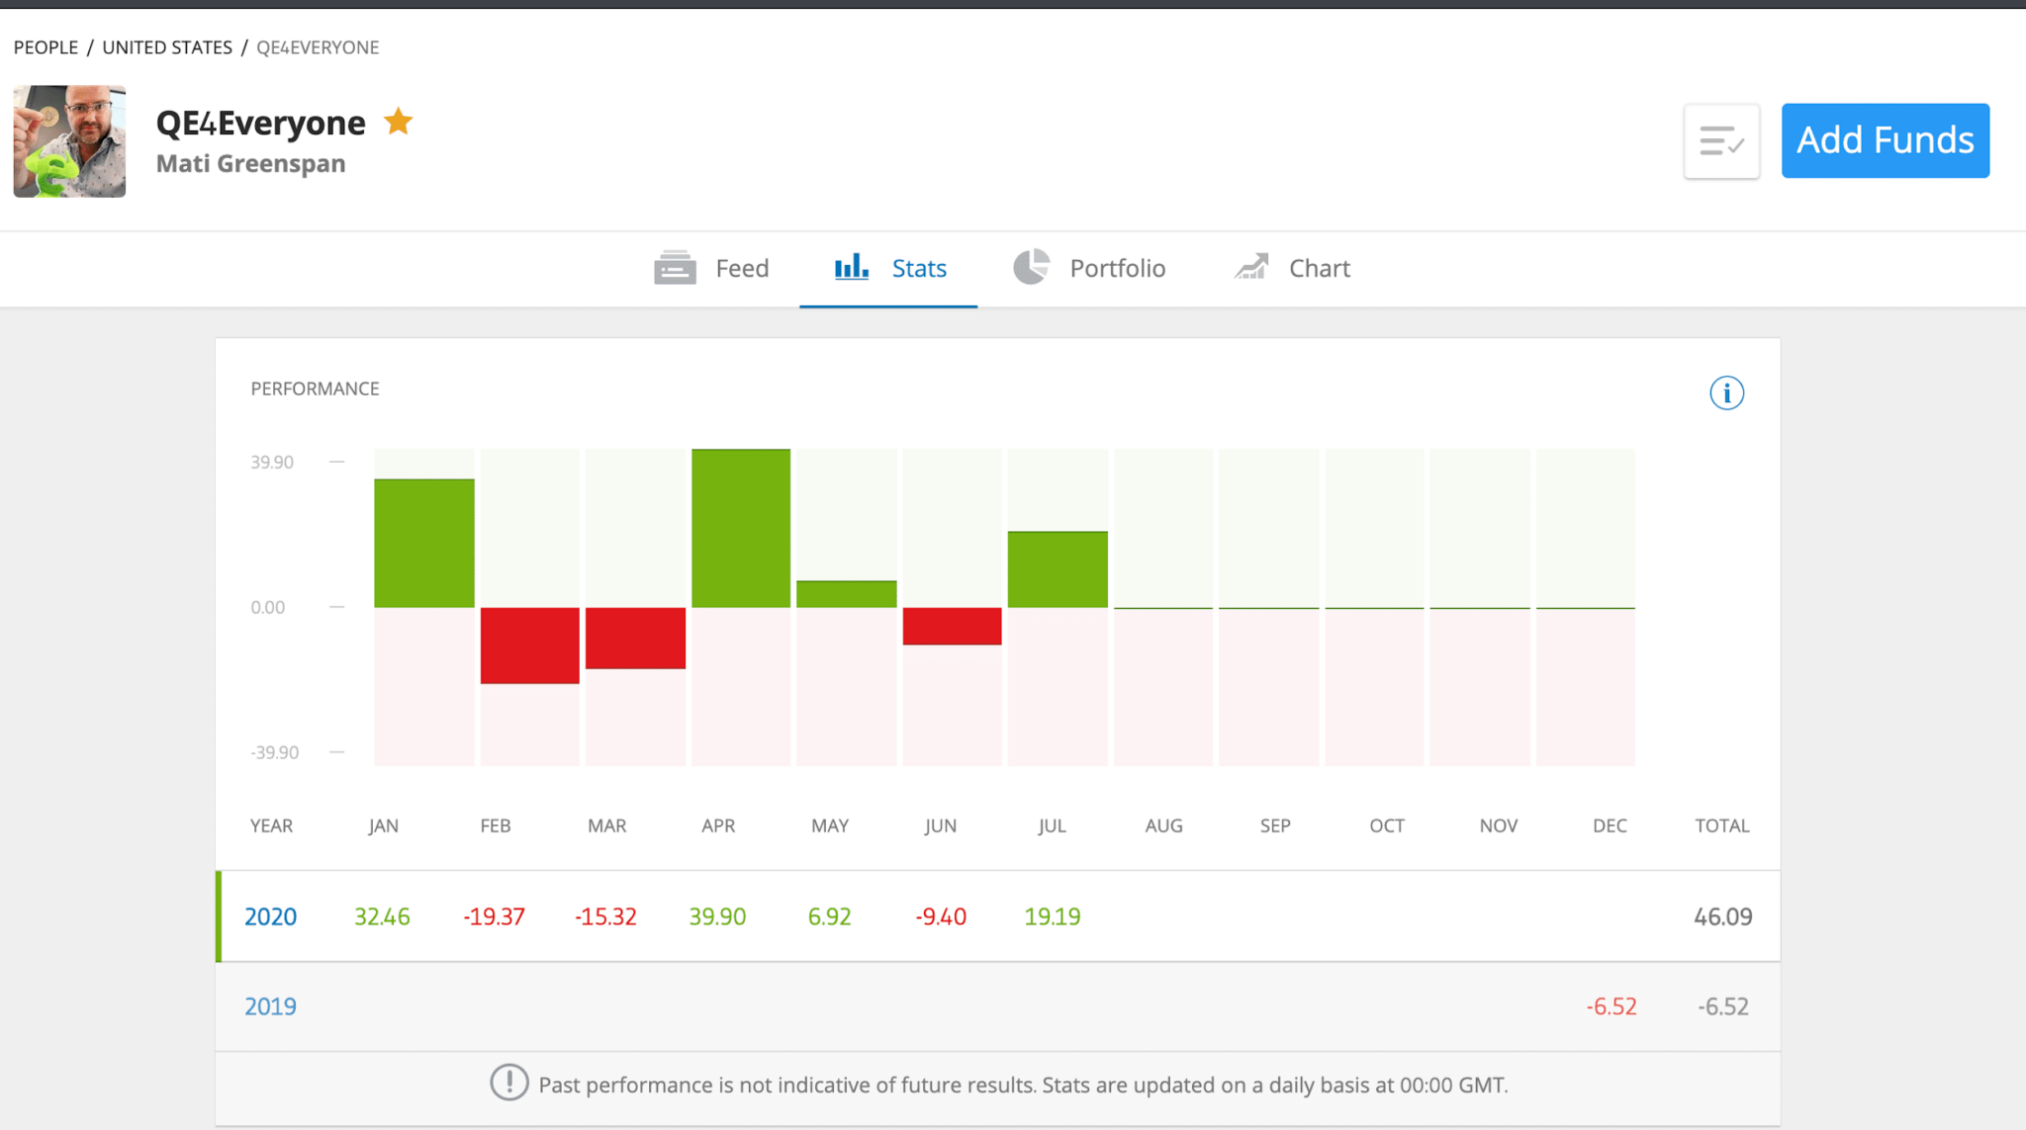Click the red February performance bar
Image resolution: width=2026 pixels, height=1130 pixels.
(x=530, y=645)
